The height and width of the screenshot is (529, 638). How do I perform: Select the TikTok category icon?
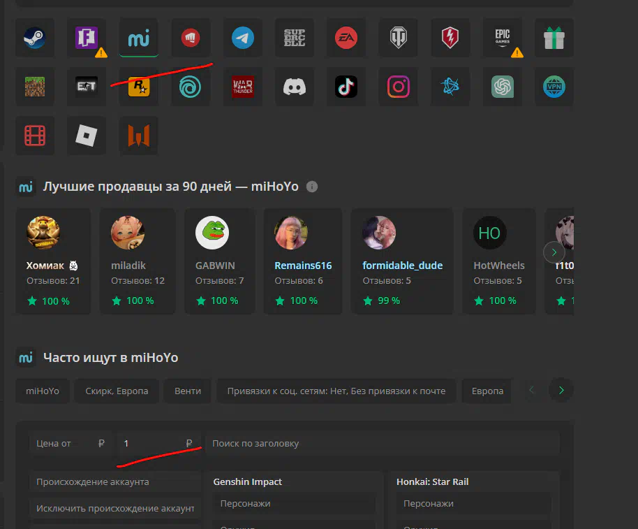[x=346, y=87]
